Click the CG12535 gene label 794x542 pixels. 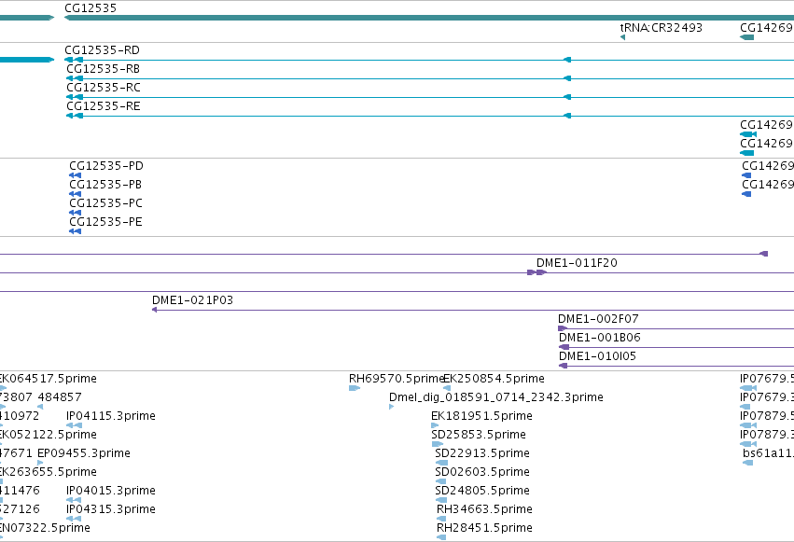click(91, 8)
